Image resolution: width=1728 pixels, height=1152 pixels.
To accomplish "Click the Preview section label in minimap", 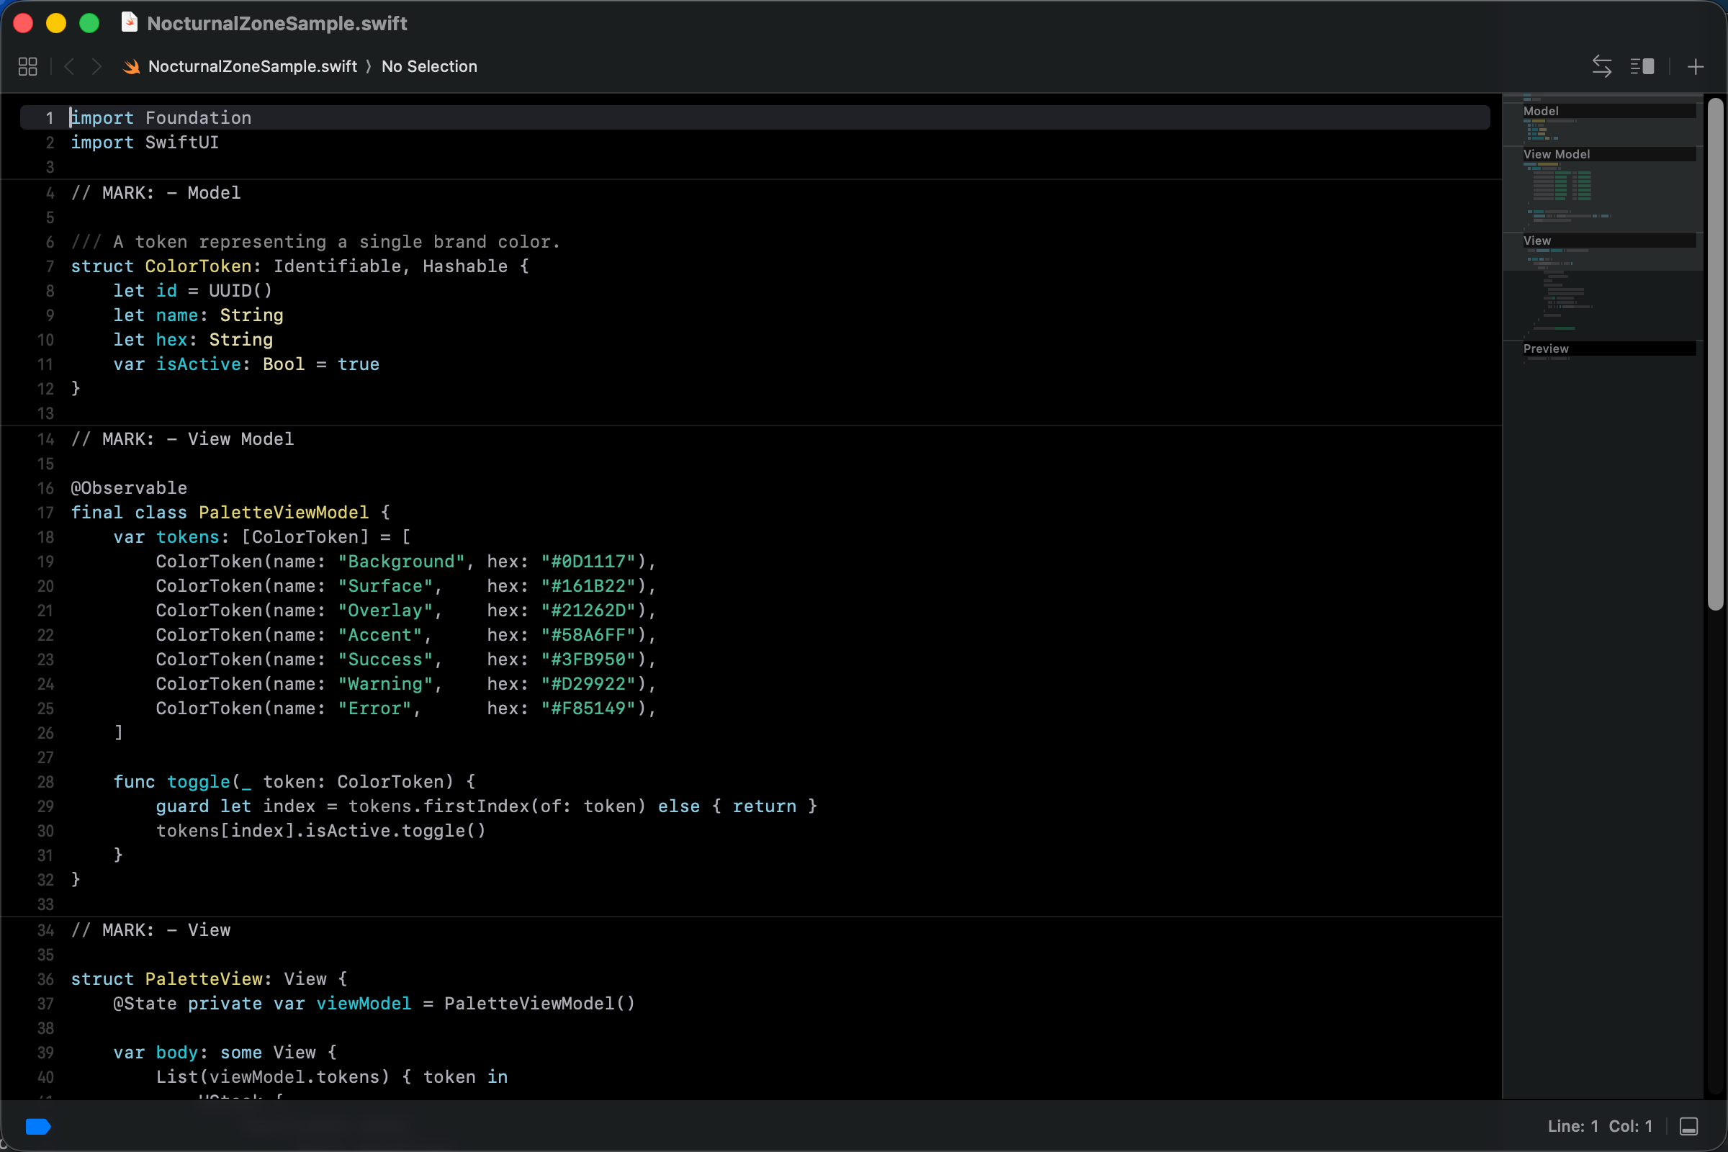I will point(1545,349).
